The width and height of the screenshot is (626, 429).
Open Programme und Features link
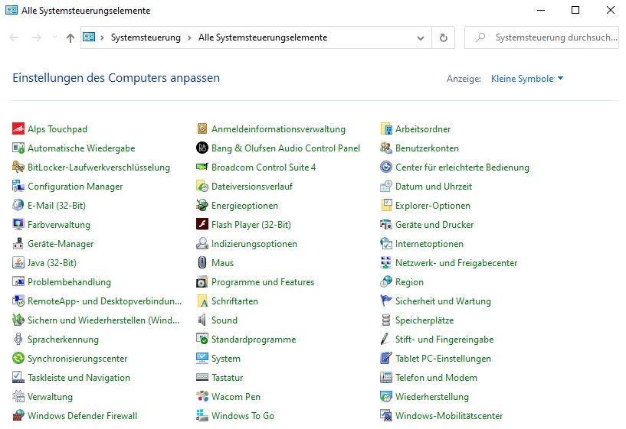click(263, 282)
